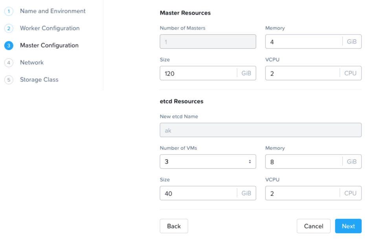Select the Network step
Viewport: 371px width, 241px height.
click(x=32, y=63)
